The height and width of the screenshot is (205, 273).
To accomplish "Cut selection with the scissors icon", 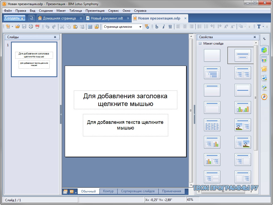I will [62, 27].
